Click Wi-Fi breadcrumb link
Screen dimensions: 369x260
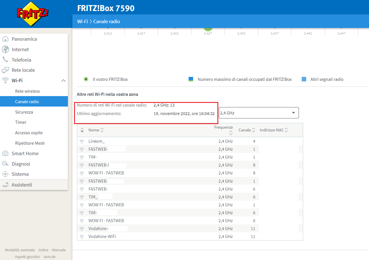pyautogui.click(x=82, y=21)
